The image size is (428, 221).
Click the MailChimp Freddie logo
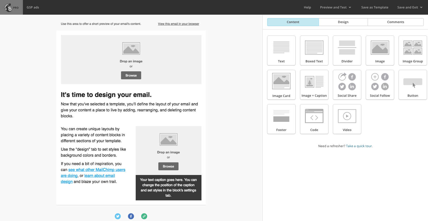click(9, 7)
